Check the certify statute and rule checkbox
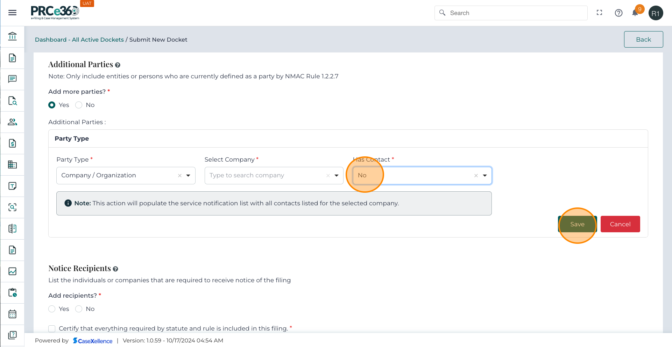 coord(52,328)
